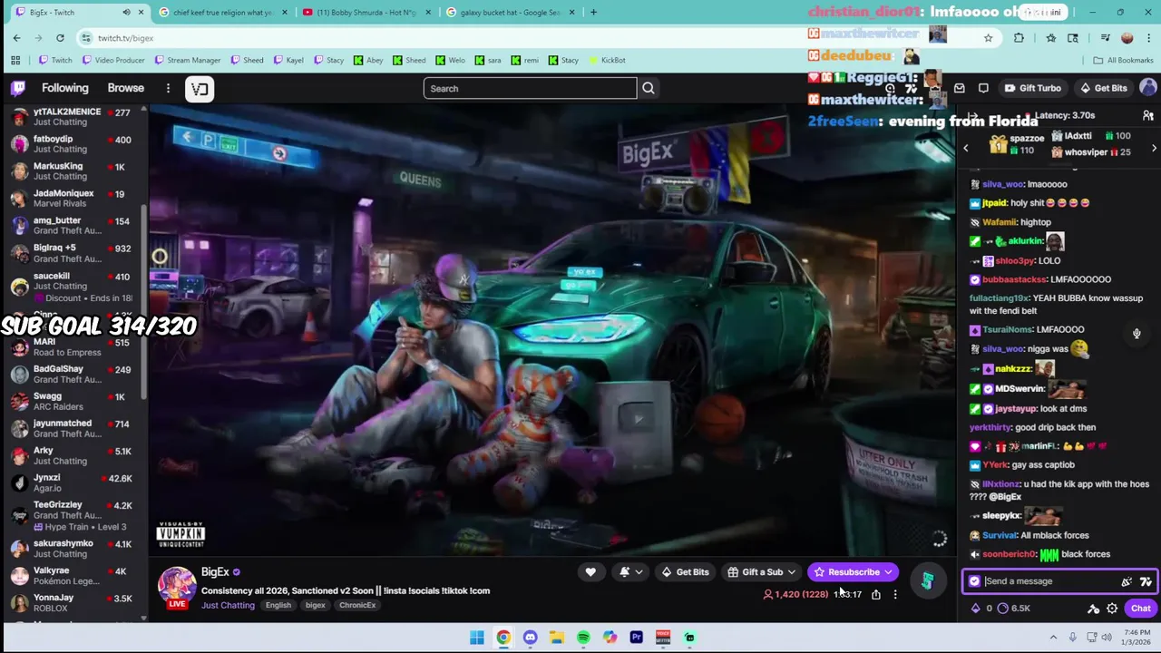Open the whispers speech bubble icon
Image resolution: width=1161 pixels, height=653 pixels.
[983, 88]
